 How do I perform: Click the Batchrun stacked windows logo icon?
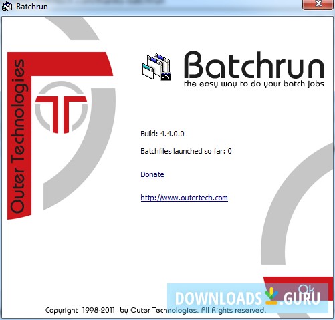156,67
